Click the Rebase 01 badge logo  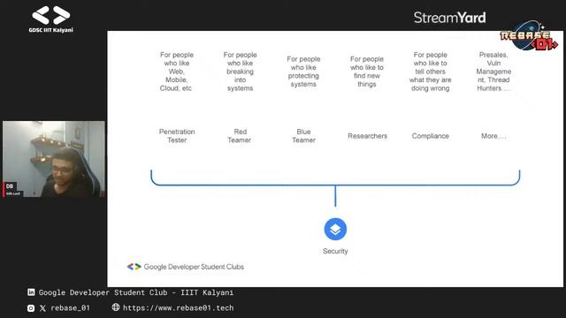[x=529, y=36]
